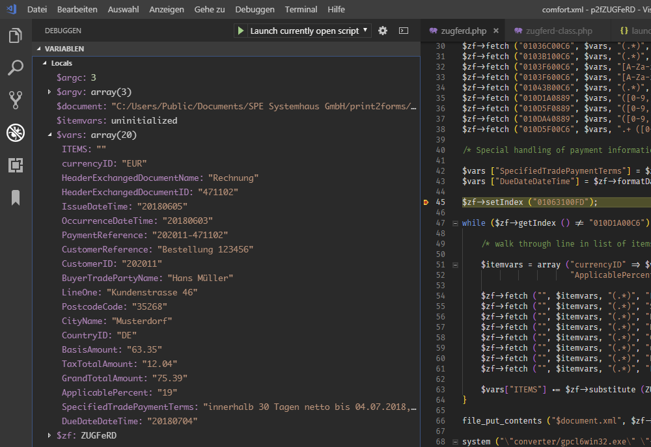This screenshot has width=651, height=447.
Task: Expand the $zf ZUGFeRD object
Action: click(x=50, y=435)
